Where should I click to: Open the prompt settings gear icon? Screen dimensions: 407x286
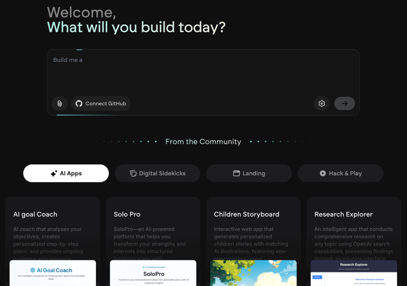[x=321, y=103]
